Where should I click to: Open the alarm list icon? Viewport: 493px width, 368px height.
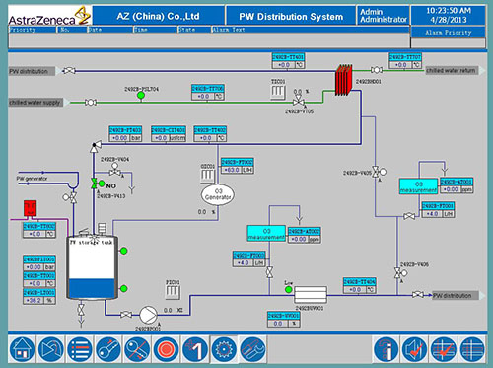pyautogui.click(x=80, y=349)
